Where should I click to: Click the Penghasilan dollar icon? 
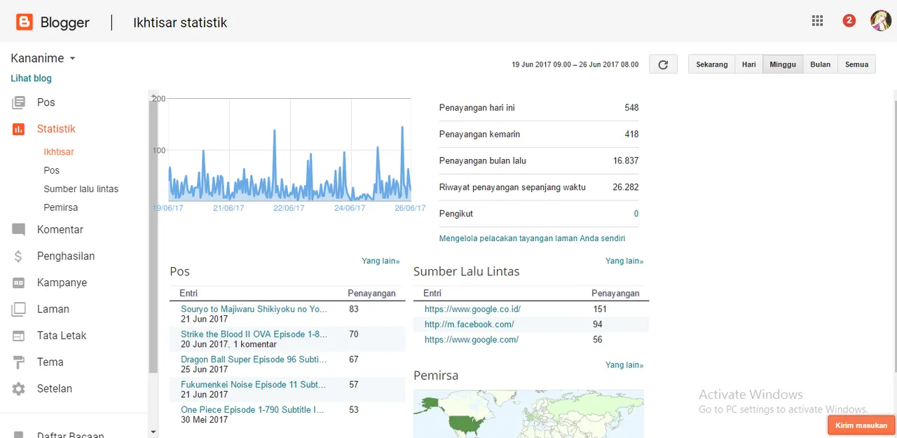click(x=19, y=256)
